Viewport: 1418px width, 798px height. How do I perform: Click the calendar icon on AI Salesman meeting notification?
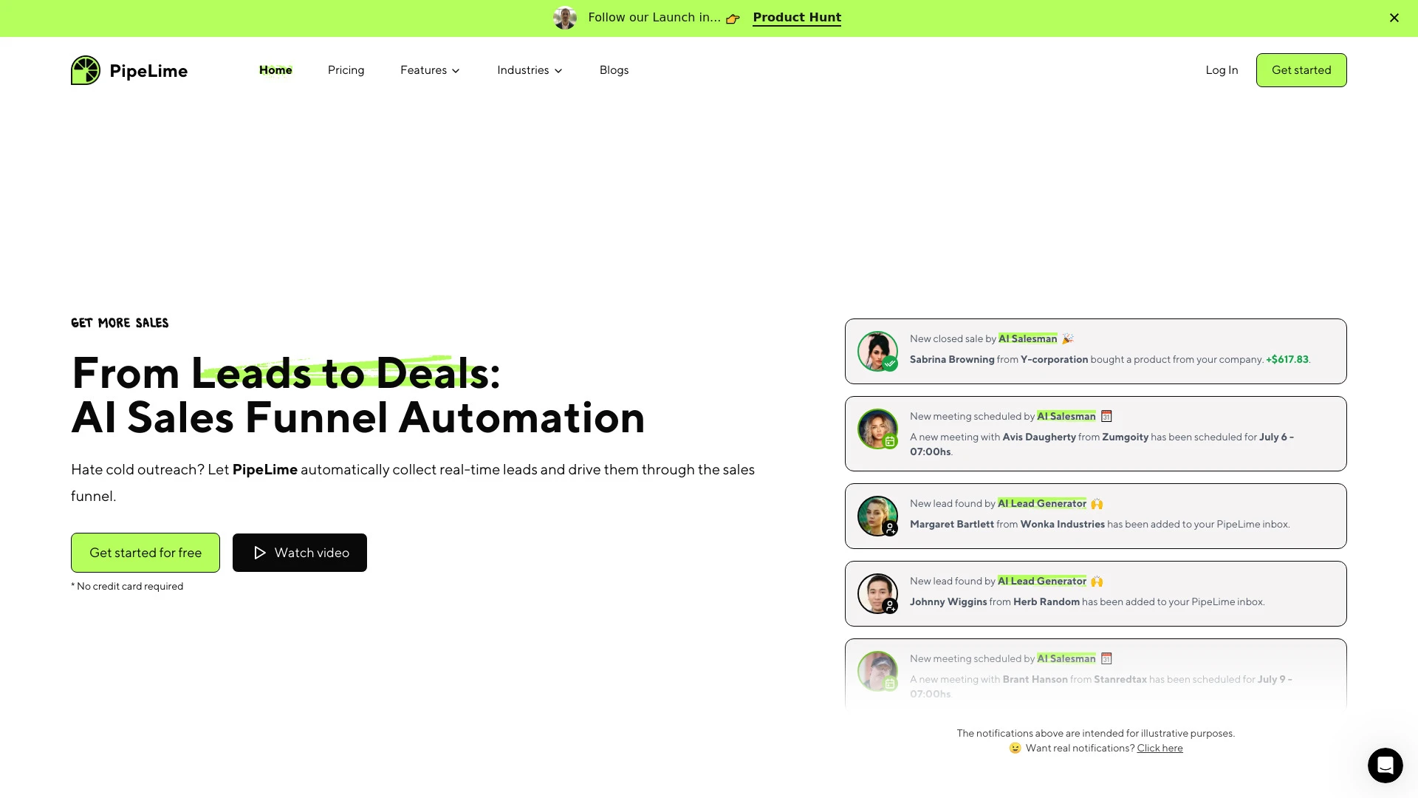1106,416
